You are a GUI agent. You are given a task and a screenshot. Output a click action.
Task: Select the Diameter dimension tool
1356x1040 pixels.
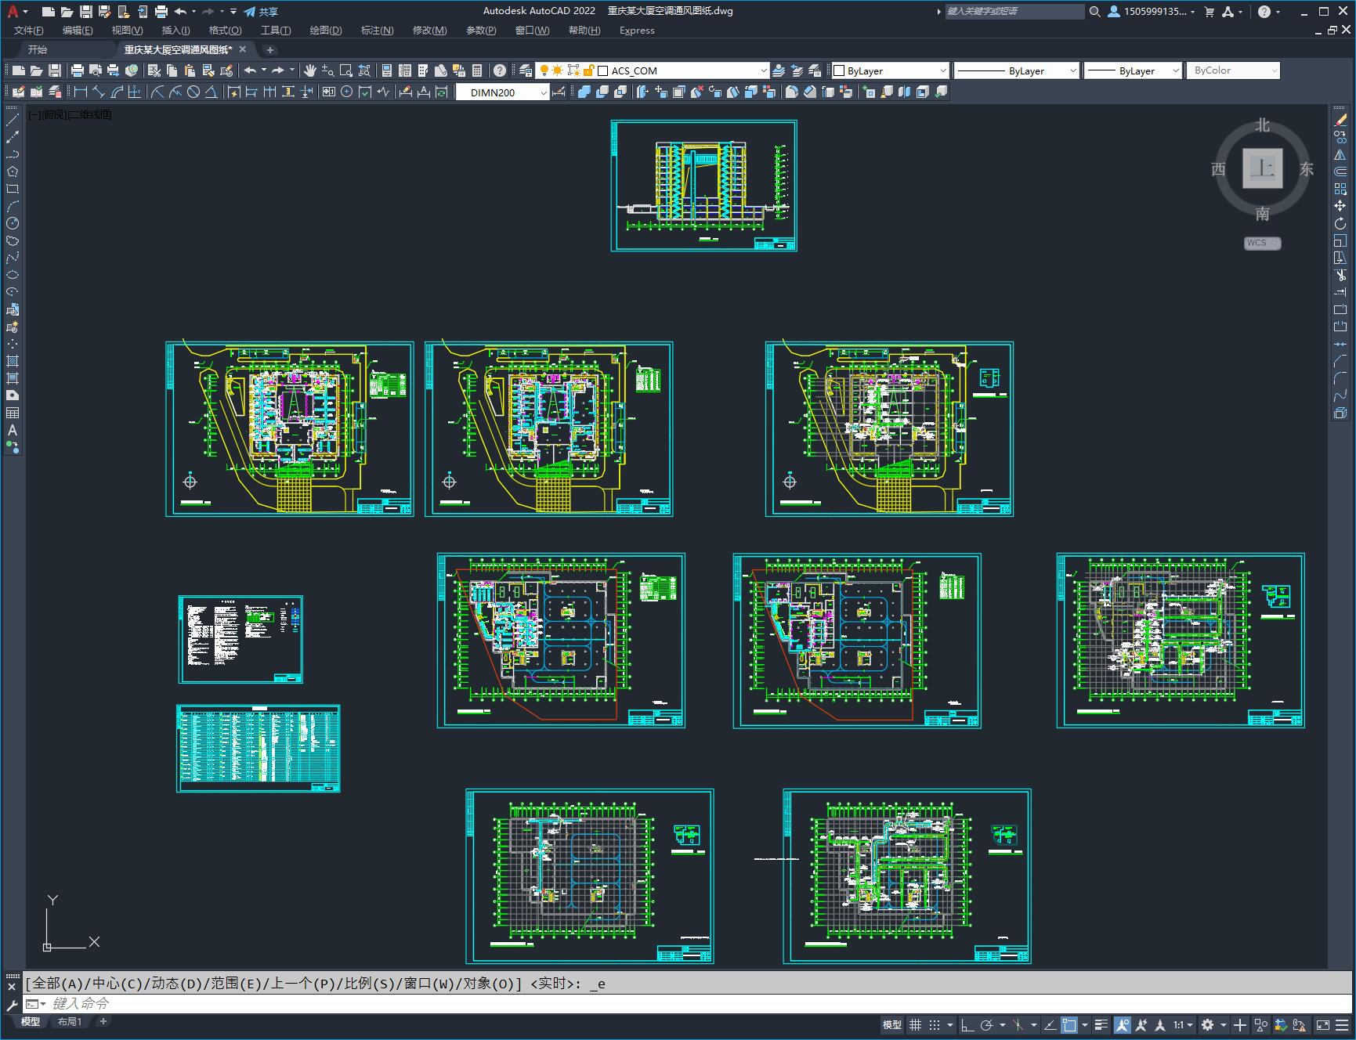click(x=193, y=92)
